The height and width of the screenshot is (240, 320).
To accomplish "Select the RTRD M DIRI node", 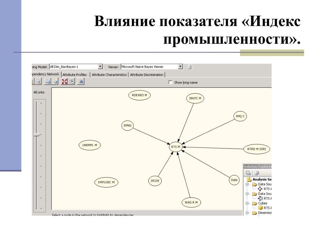I will pyautogui.click(x=257, y=149).
